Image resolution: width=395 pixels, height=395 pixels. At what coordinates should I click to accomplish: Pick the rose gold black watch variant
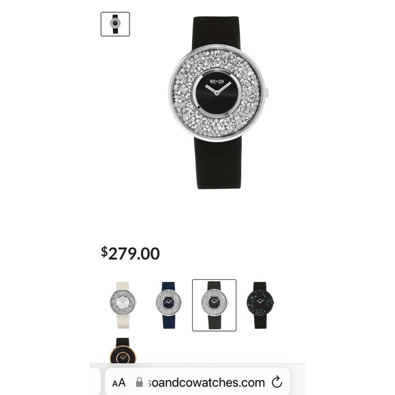pos(123,351)
